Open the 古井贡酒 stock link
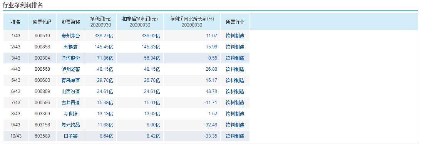This screenshot has width=422, height=146. tap(70, 103)
